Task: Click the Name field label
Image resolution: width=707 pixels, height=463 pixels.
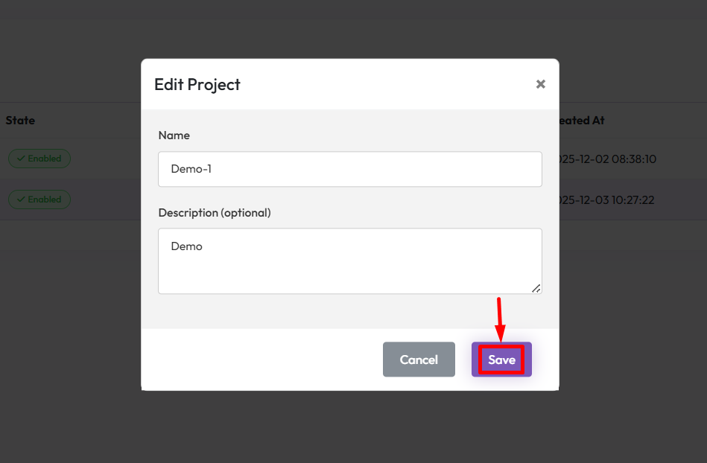Action: pyautogui.click(x=174, y=135)
